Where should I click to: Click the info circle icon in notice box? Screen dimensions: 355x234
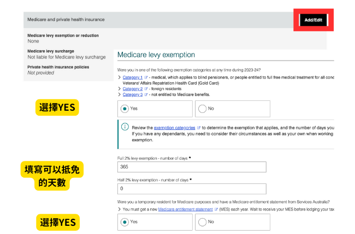point(125,127)
